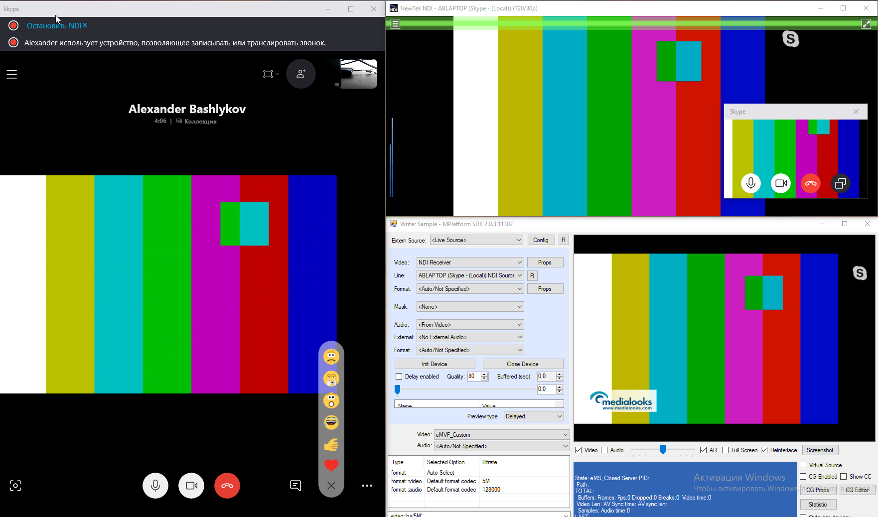Send the laughing face reaction
The image size is (878, 517).
(331, 422)
